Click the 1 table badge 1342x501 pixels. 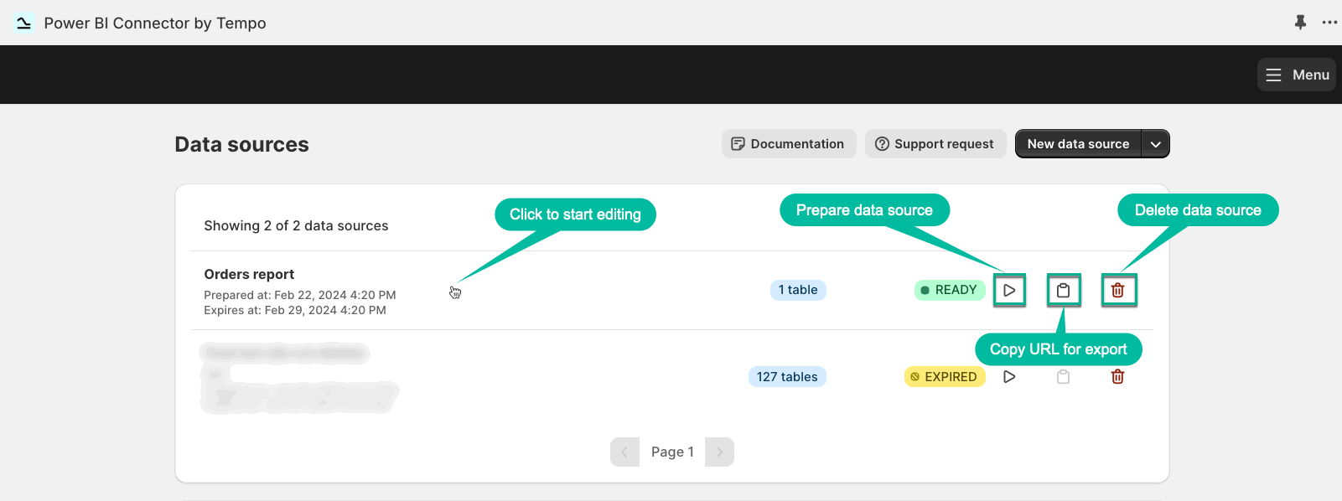point(798,290)
